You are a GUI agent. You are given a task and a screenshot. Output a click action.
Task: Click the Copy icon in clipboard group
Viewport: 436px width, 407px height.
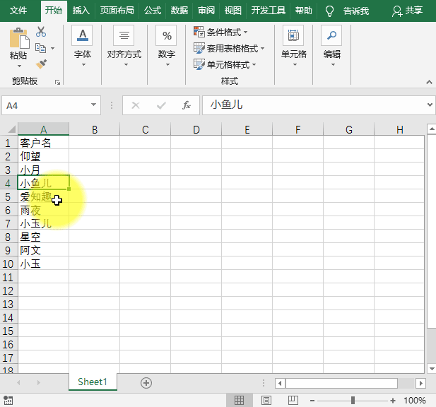coord(40,48)
